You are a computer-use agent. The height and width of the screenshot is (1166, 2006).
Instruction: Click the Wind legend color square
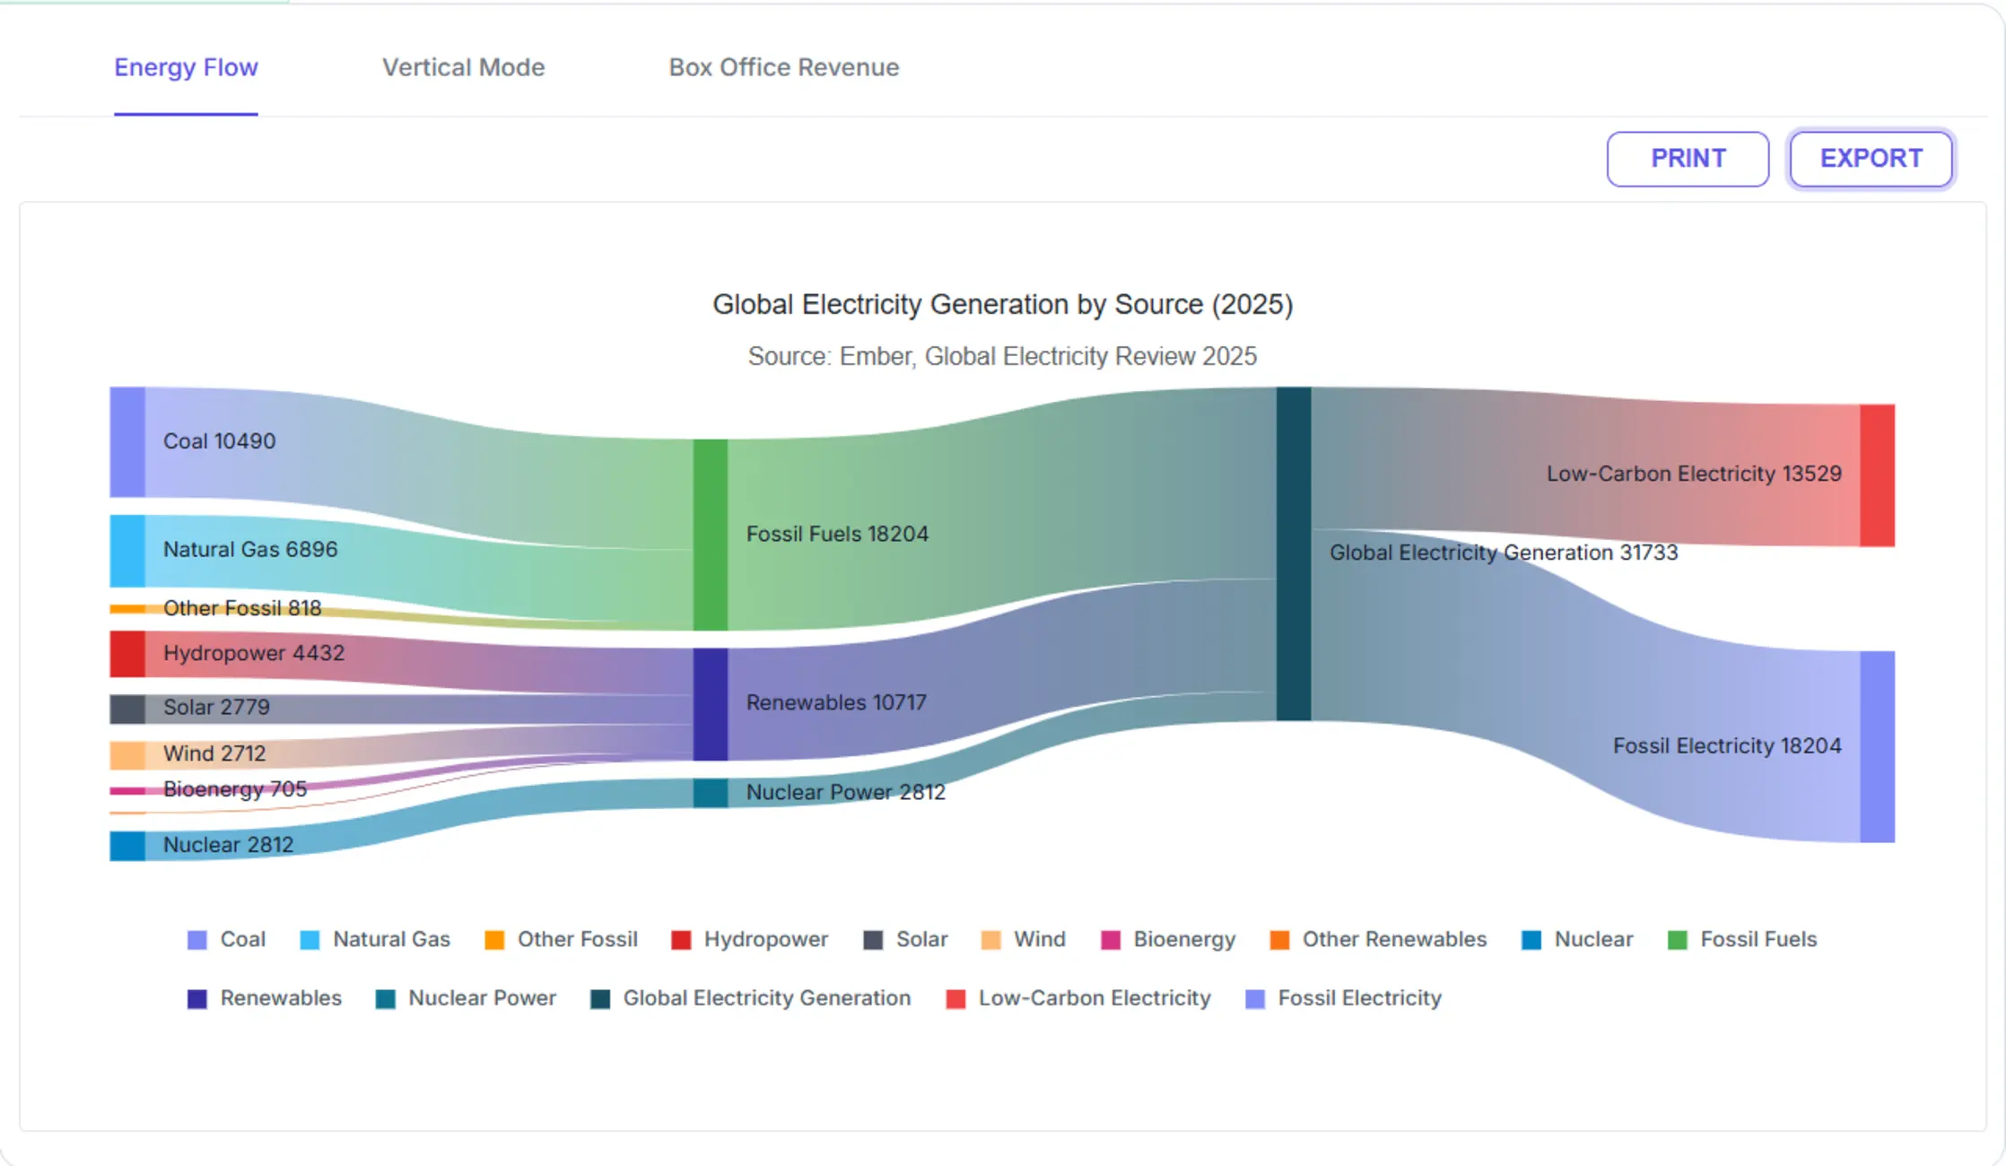tap(990, 940)
